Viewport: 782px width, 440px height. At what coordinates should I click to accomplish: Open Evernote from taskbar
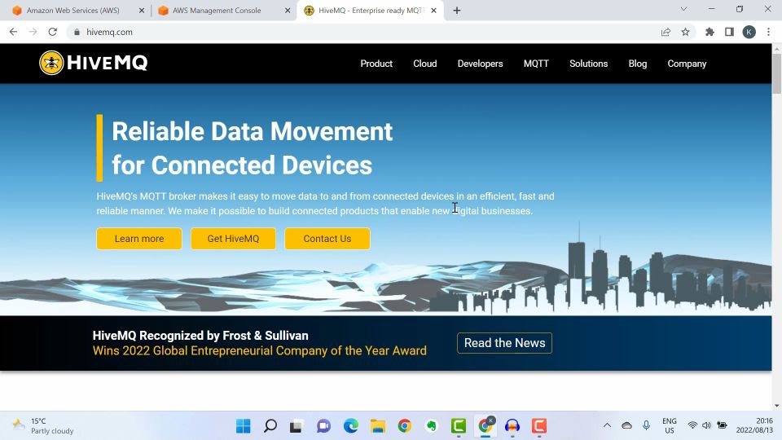coord(432,425)
